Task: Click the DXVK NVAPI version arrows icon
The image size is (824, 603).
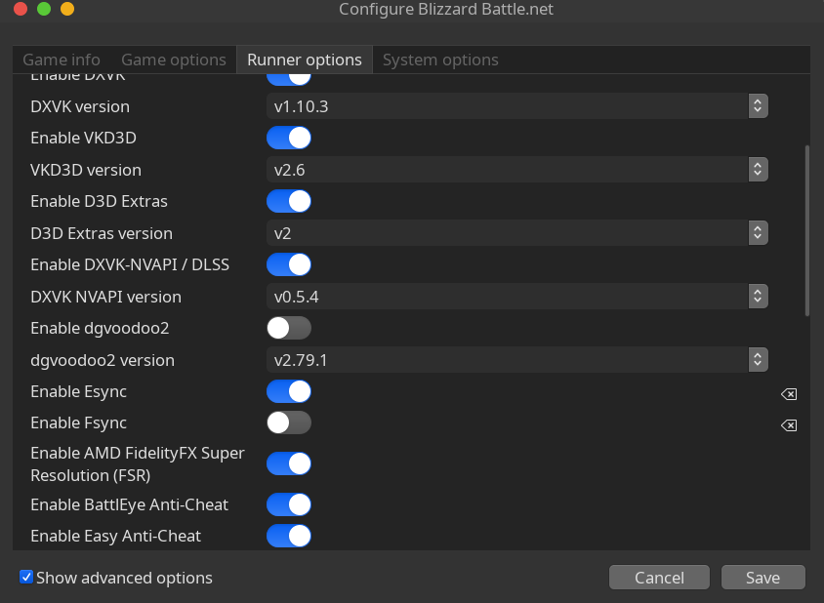Action: tap(758, 297)
